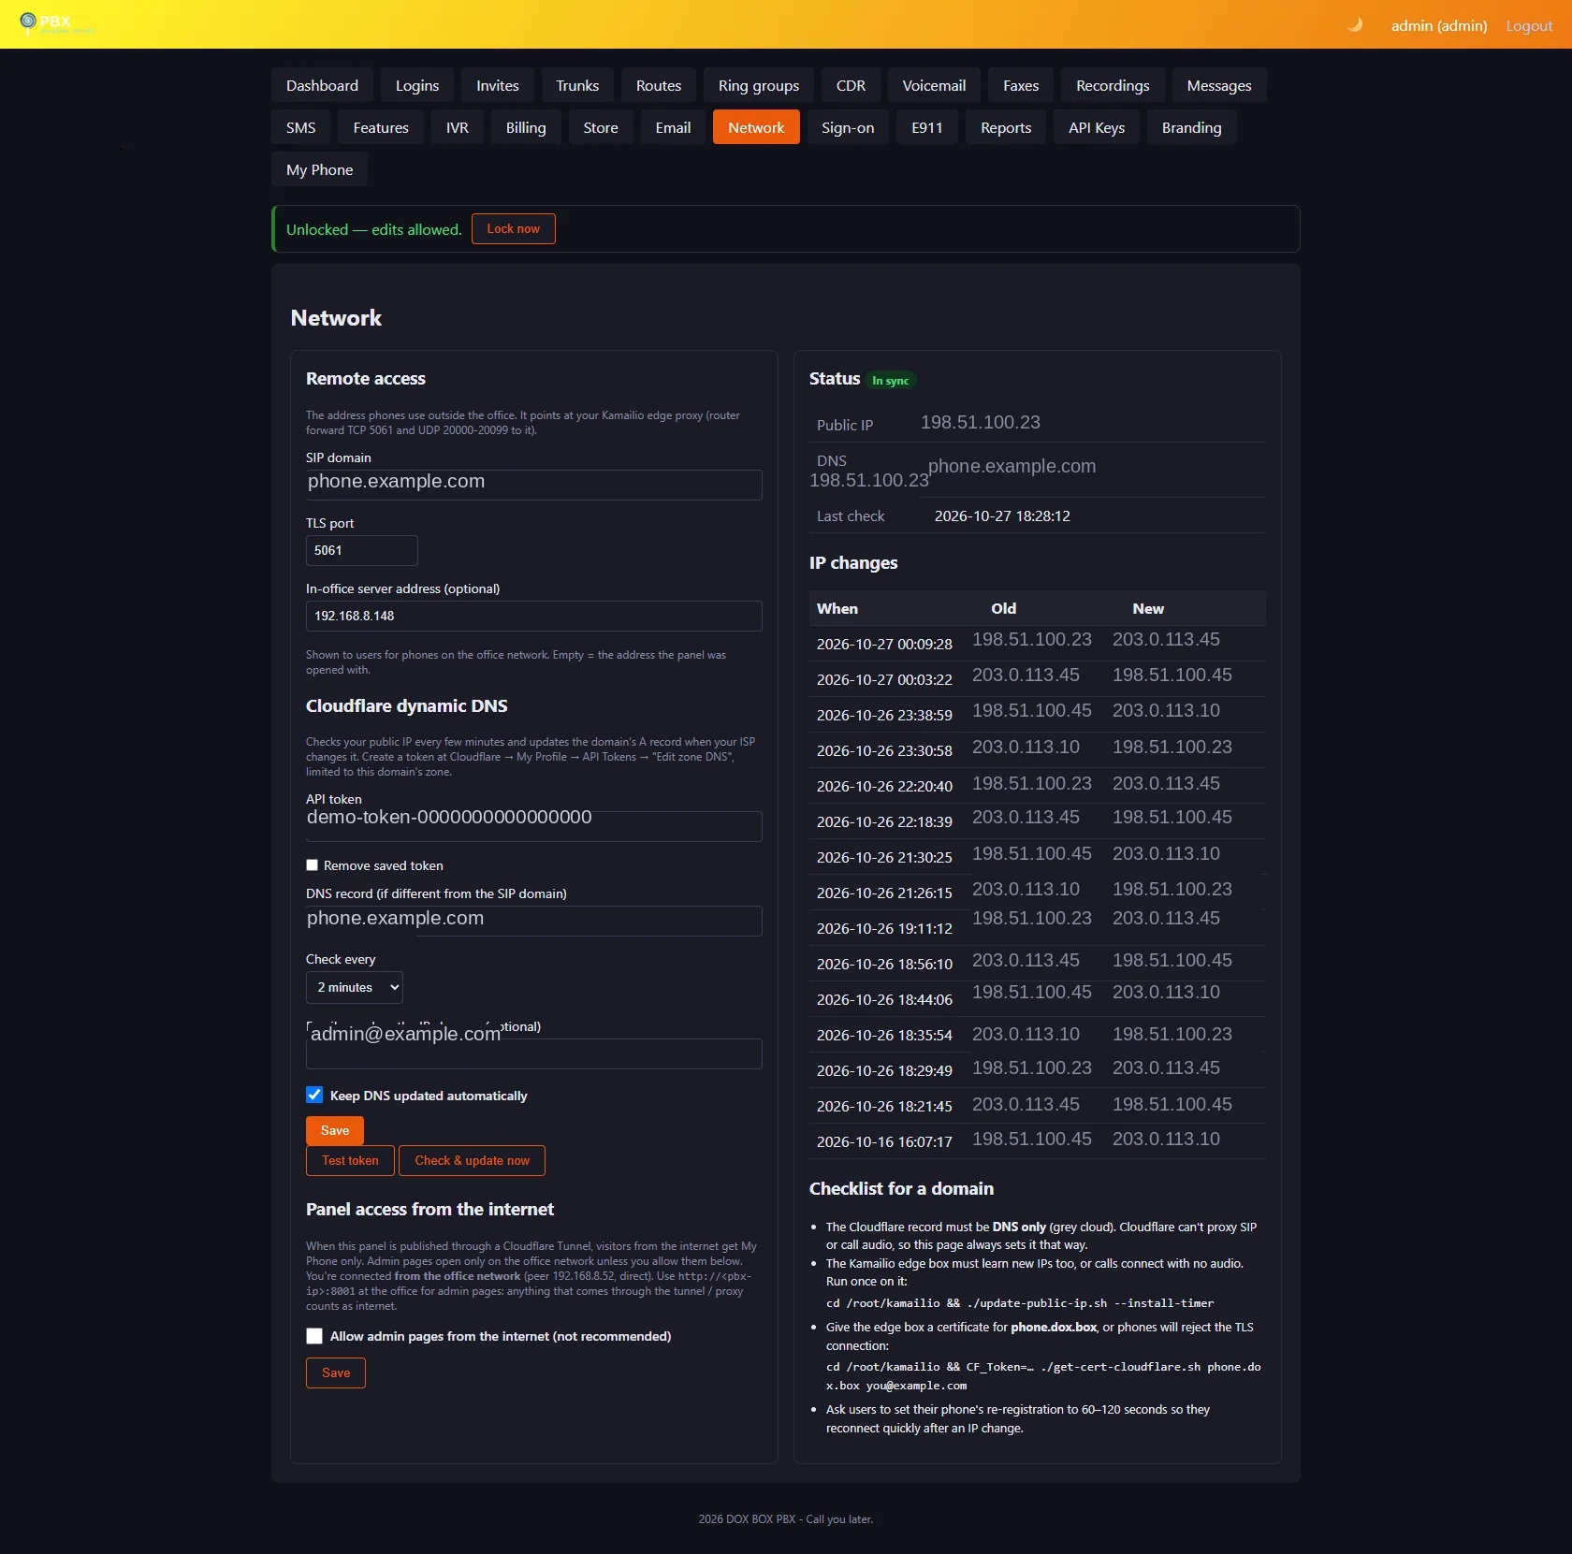Go to the Trunks tab

[577, 85]
